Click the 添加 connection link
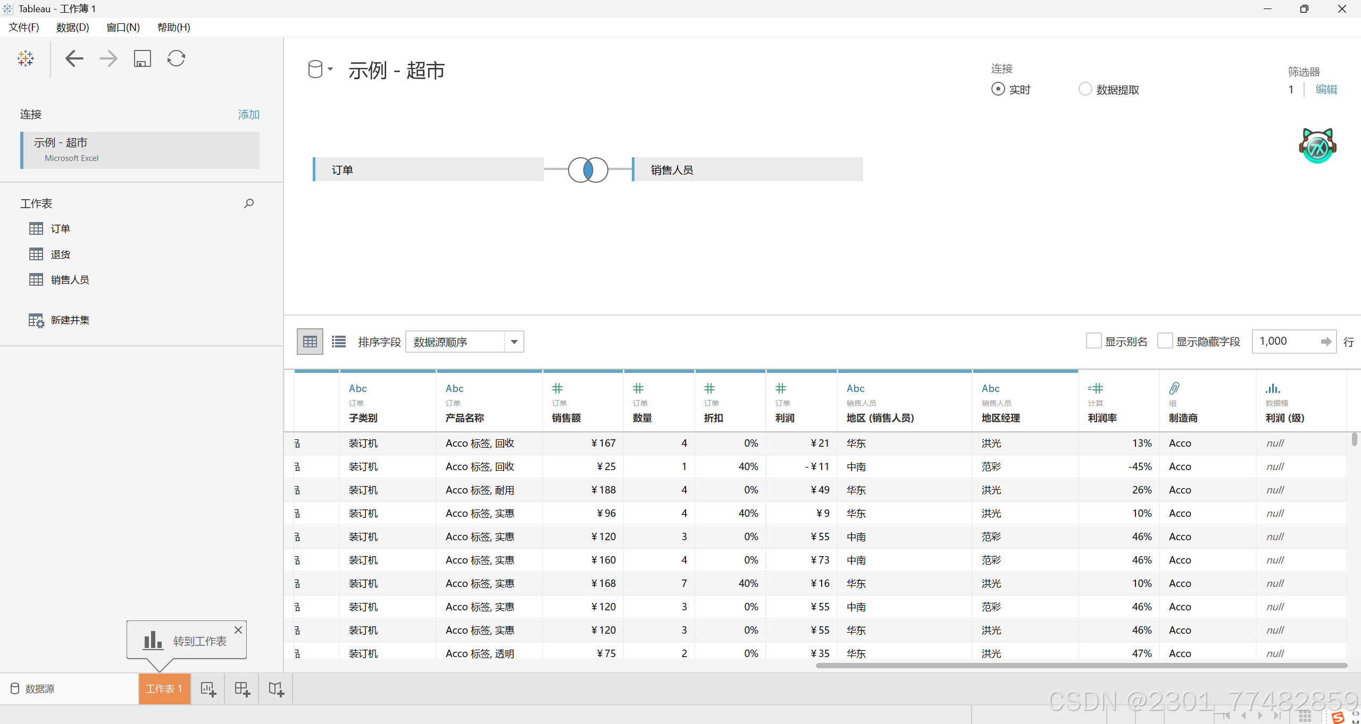The width and height of the screenshot is (1361, 724). [248, 114]
